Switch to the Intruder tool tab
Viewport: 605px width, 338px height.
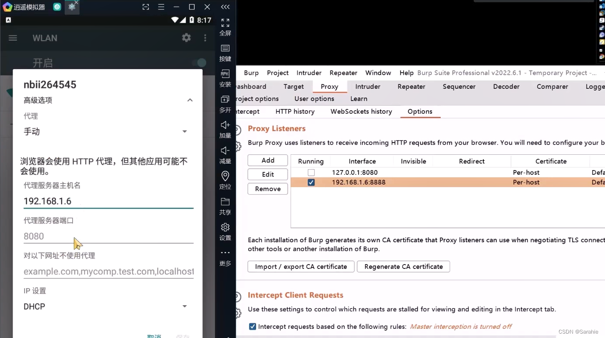point(368,87)
